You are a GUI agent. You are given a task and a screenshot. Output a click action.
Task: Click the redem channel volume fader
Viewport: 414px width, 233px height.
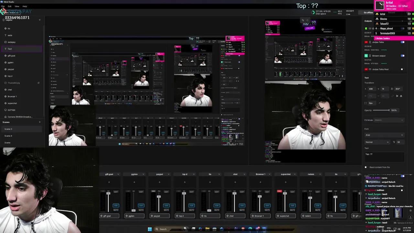[x=310, y=197]
